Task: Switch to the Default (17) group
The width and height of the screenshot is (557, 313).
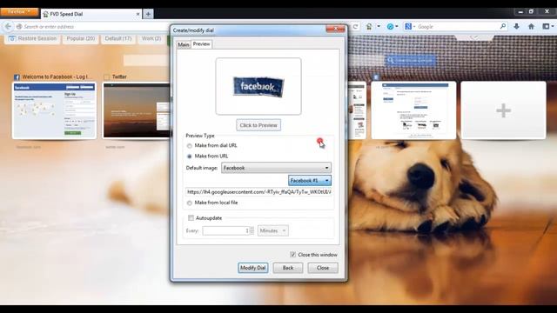Action: (118, 38)
